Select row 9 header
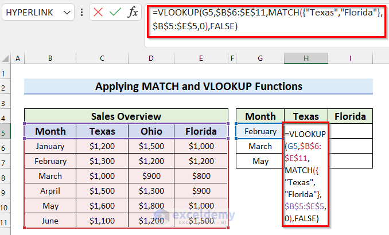This screenshot has width=389, height=235. (x=5, y=191)
